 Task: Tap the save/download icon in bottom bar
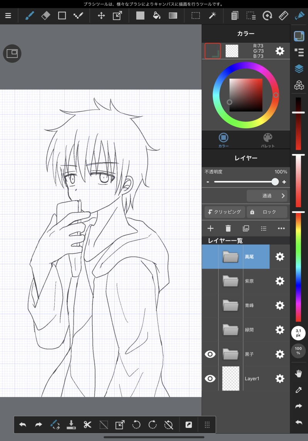pyautogui.click(x=71, y=425)
